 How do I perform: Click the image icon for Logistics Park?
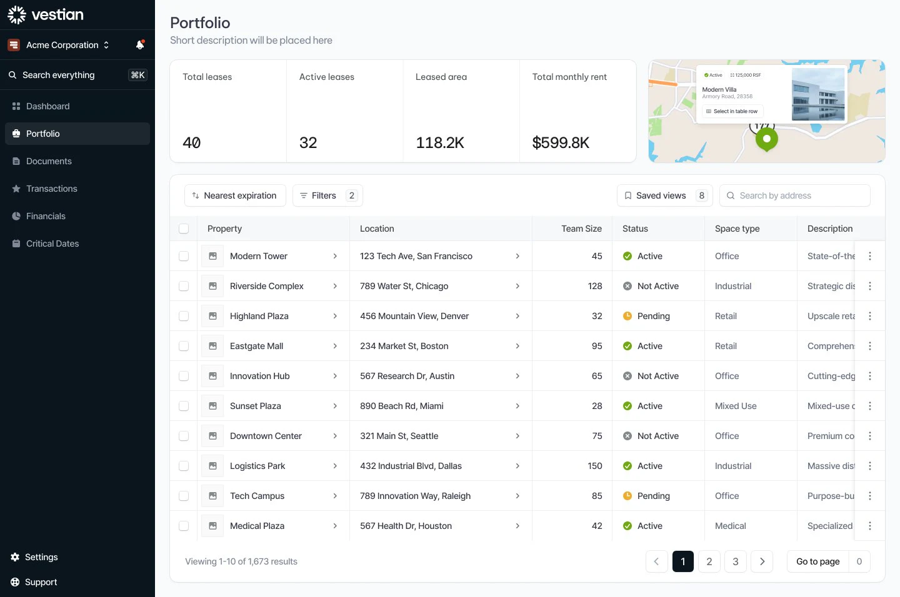212,466
